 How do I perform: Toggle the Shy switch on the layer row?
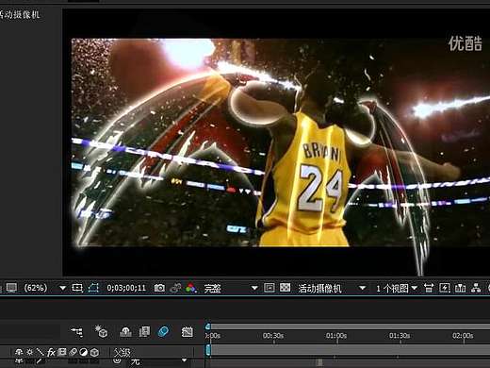tap(19, 361)
